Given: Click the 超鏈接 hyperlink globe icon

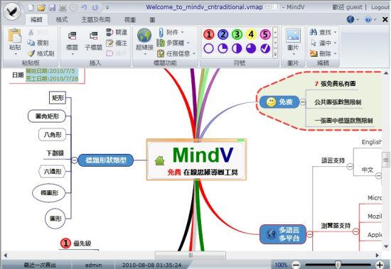Looking at the screenshot, I should point(144,35).
